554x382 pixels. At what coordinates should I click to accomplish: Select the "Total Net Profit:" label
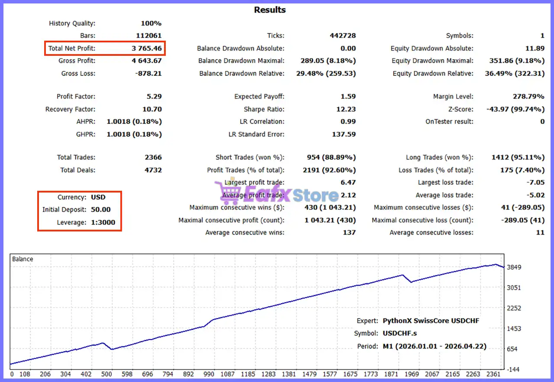pyautogui.click(x=72, y=48)
